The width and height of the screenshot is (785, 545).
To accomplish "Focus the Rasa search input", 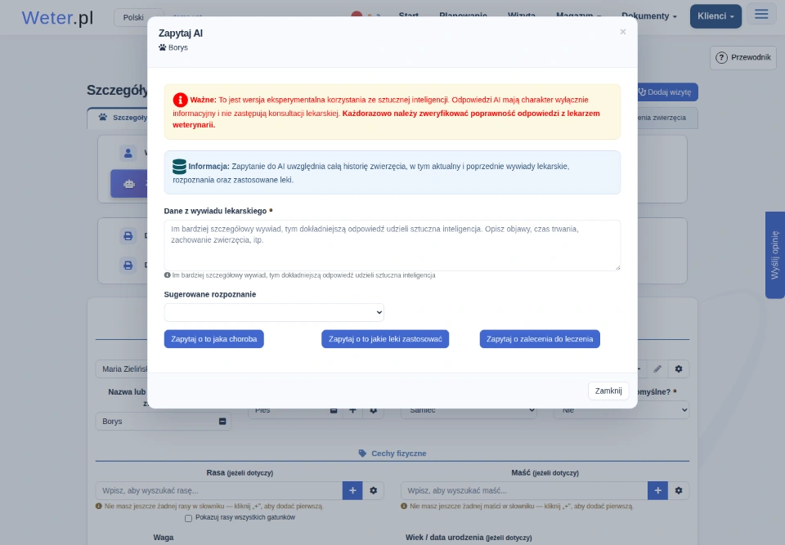I will (219, 490).
